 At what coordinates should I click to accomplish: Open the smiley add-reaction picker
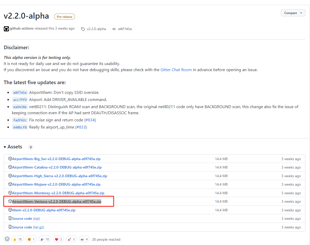pos(7,239)
